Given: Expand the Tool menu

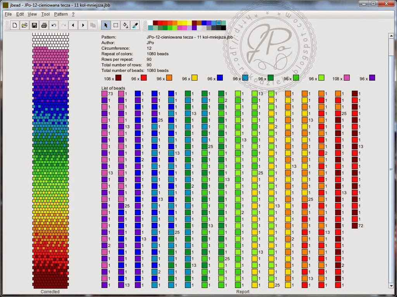Looking at the screenshot, I should point(45,14).
